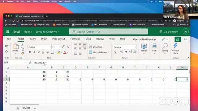
Task: Click Merge & Center button
Action: click(98, 52)
